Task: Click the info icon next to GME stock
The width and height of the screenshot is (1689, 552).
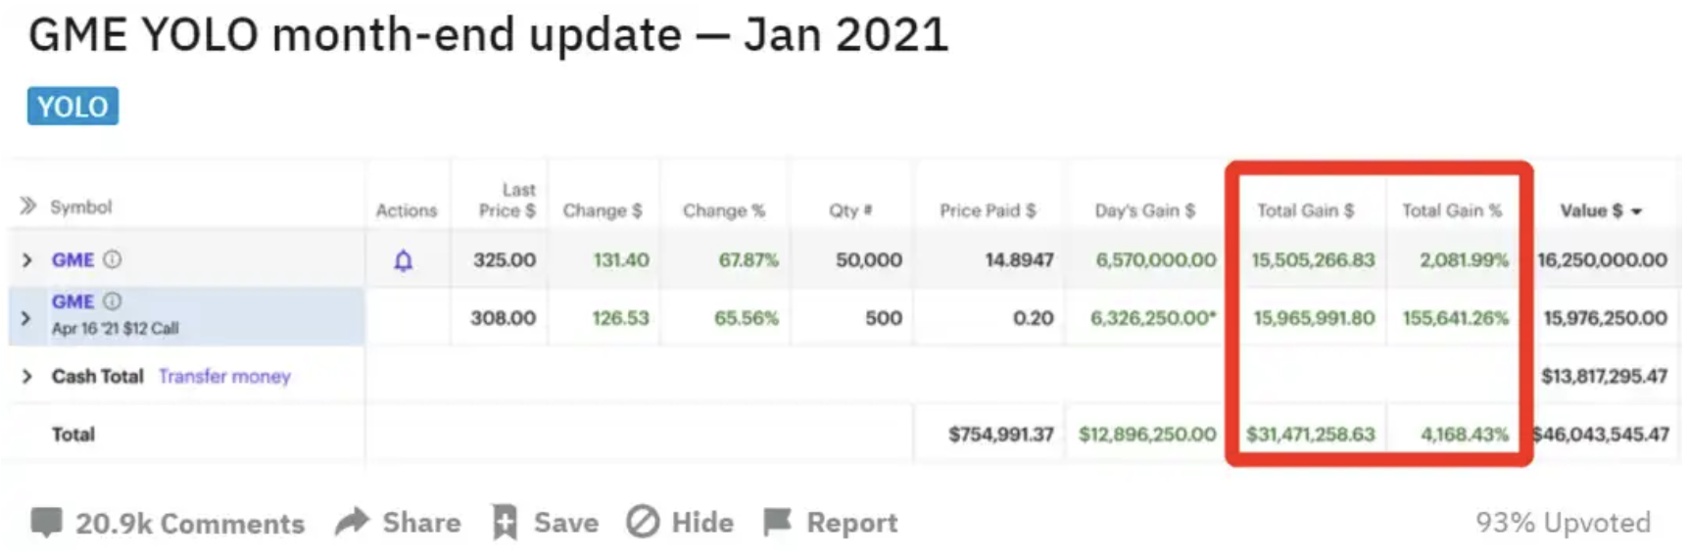Action: (x=113, y=259)
